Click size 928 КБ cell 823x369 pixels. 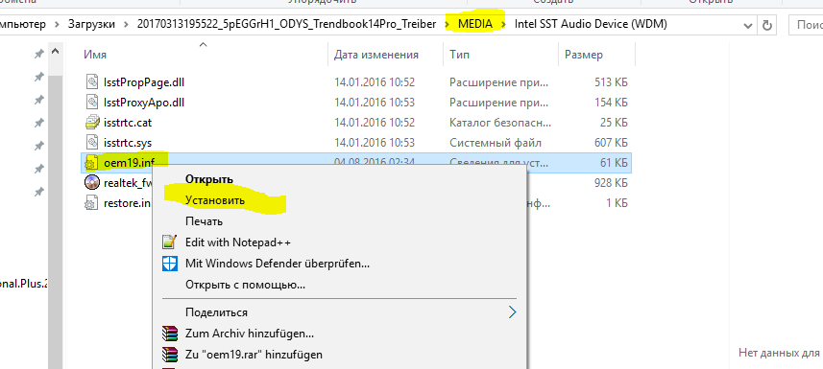[x=611, y=183]
